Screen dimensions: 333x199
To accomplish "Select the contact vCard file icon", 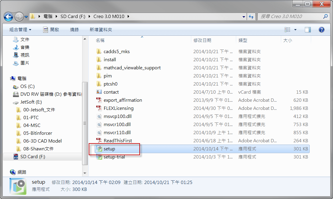I will [99, 92].
